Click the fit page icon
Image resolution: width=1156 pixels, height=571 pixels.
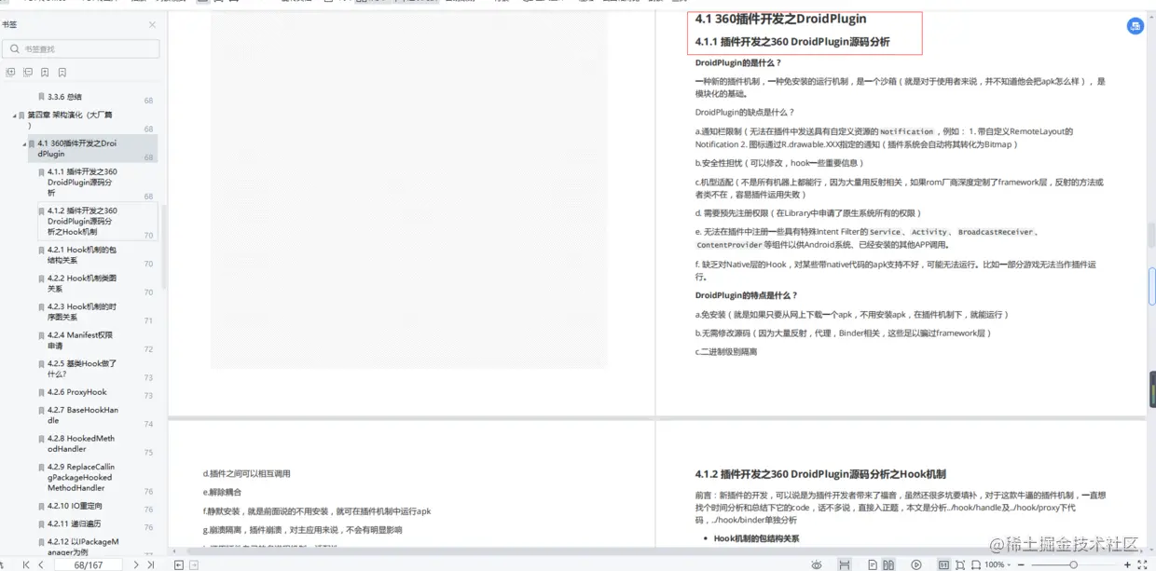pos(959,564)
